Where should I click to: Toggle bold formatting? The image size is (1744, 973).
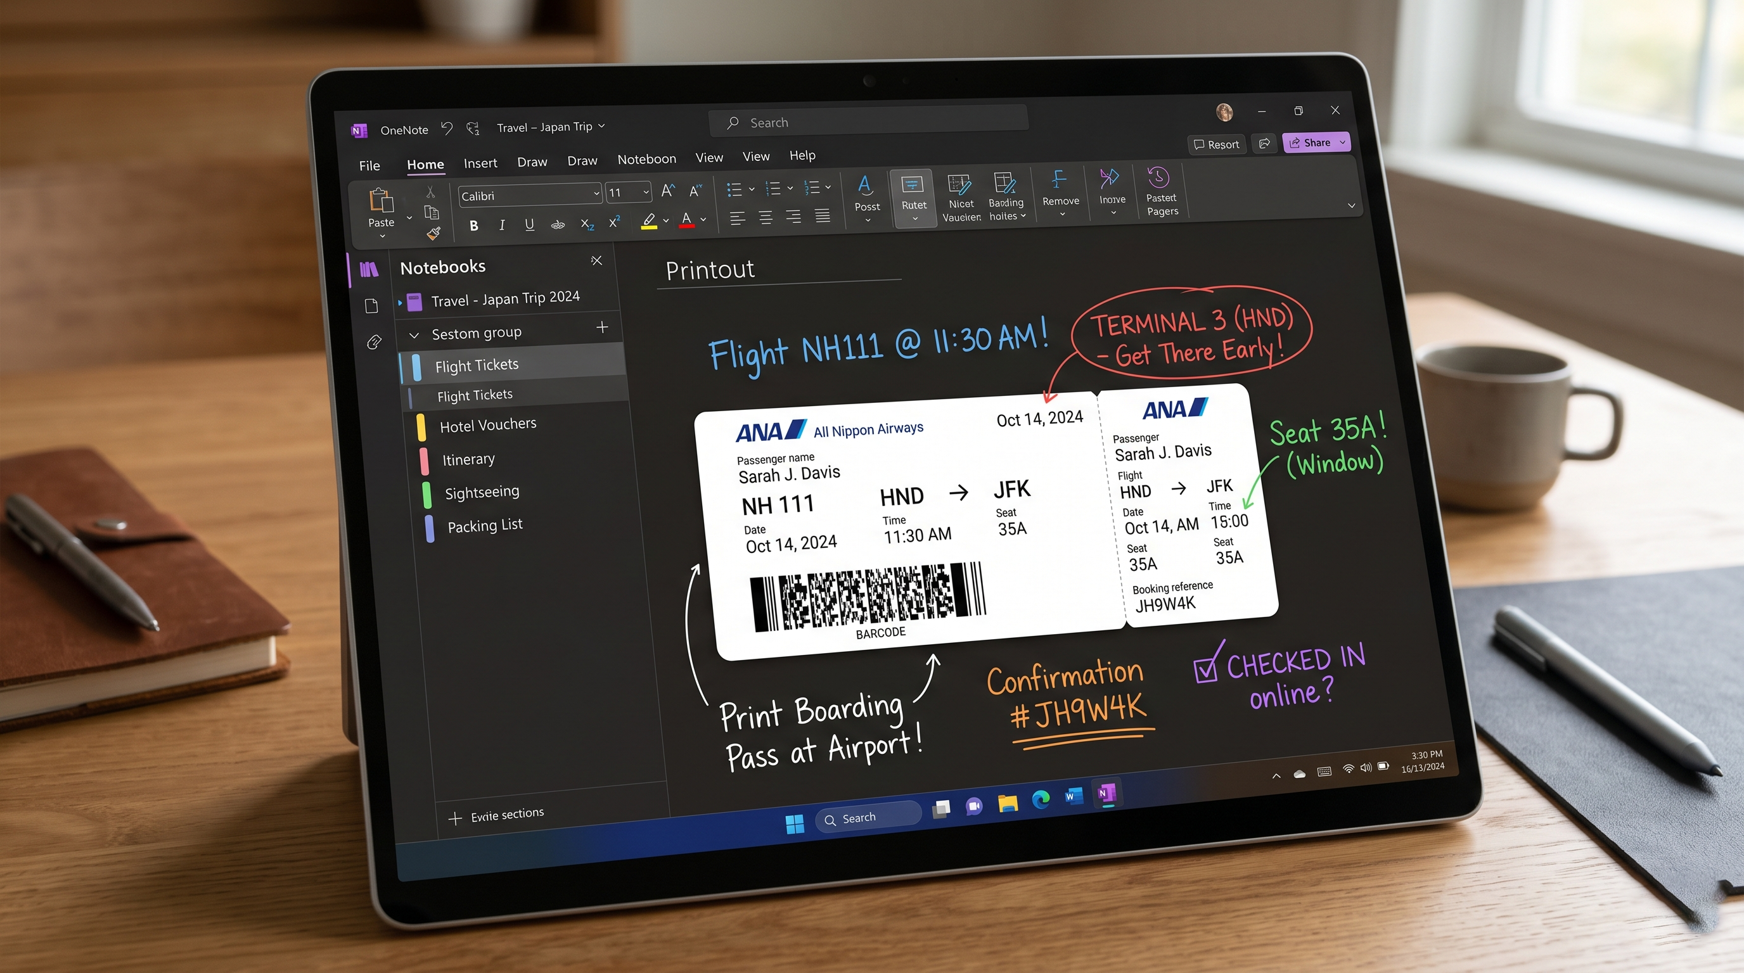474,226
